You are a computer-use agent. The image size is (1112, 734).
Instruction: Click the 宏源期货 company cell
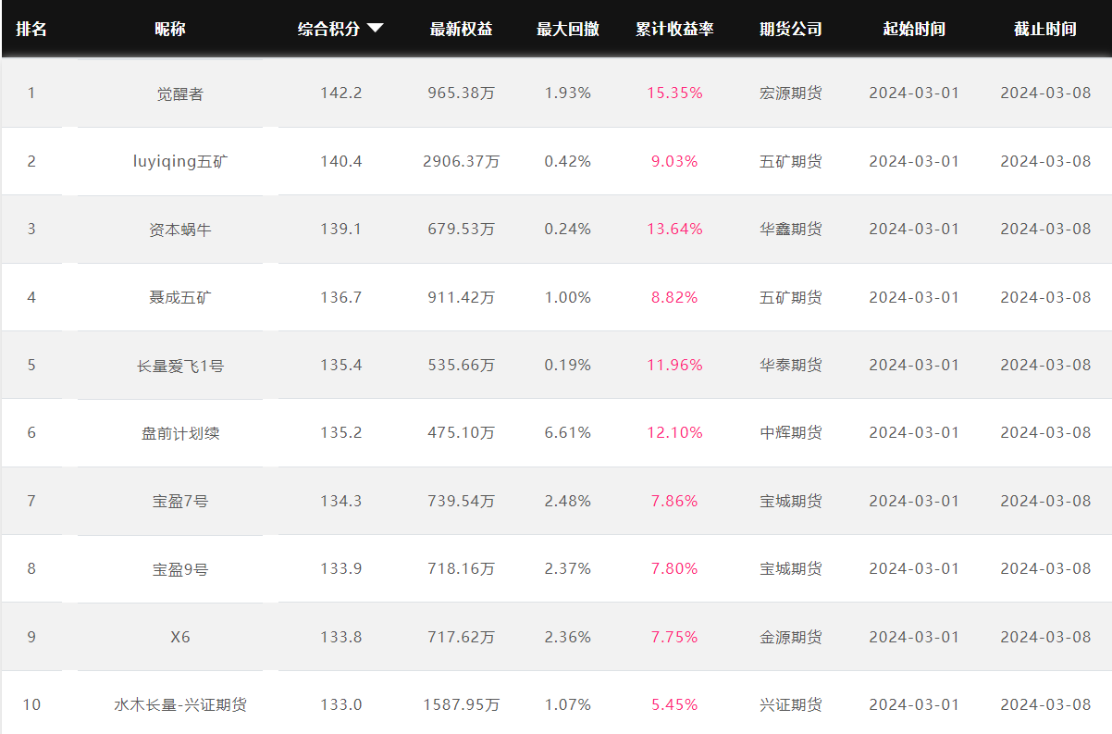pyautogui.click(x=791, y=93)
